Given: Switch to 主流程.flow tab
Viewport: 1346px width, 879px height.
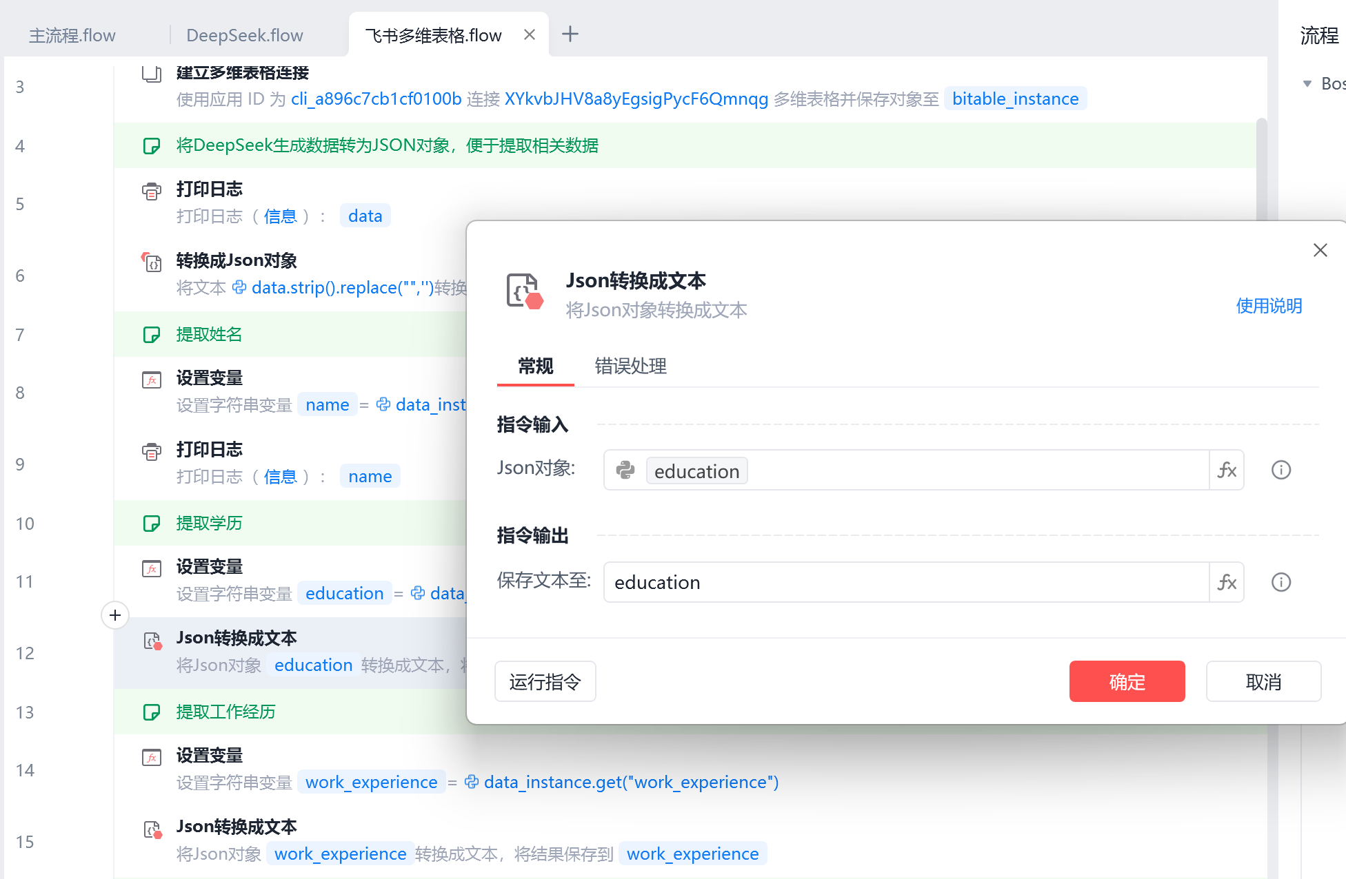Looking at the screenshot, I should click(72, 35).
